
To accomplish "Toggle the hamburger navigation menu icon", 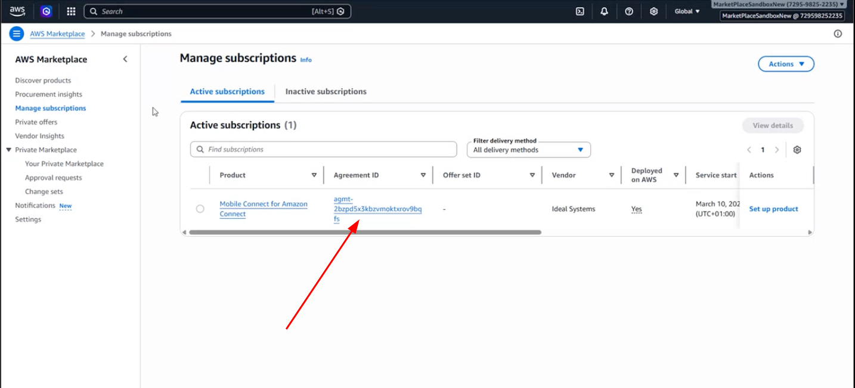I will click(x=17, y=34).
